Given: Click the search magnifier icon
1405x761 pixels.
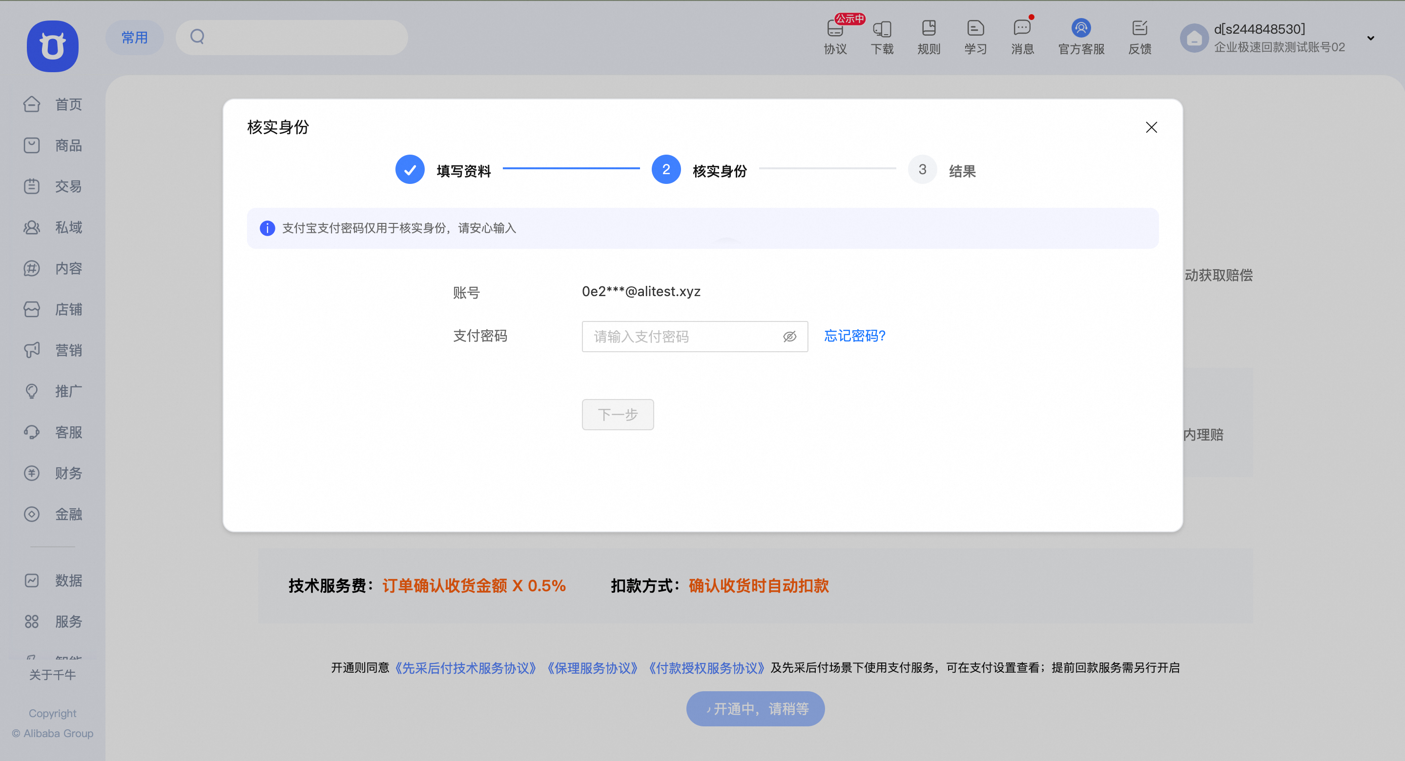Looking at the screenshot, I should coord(197,37).
